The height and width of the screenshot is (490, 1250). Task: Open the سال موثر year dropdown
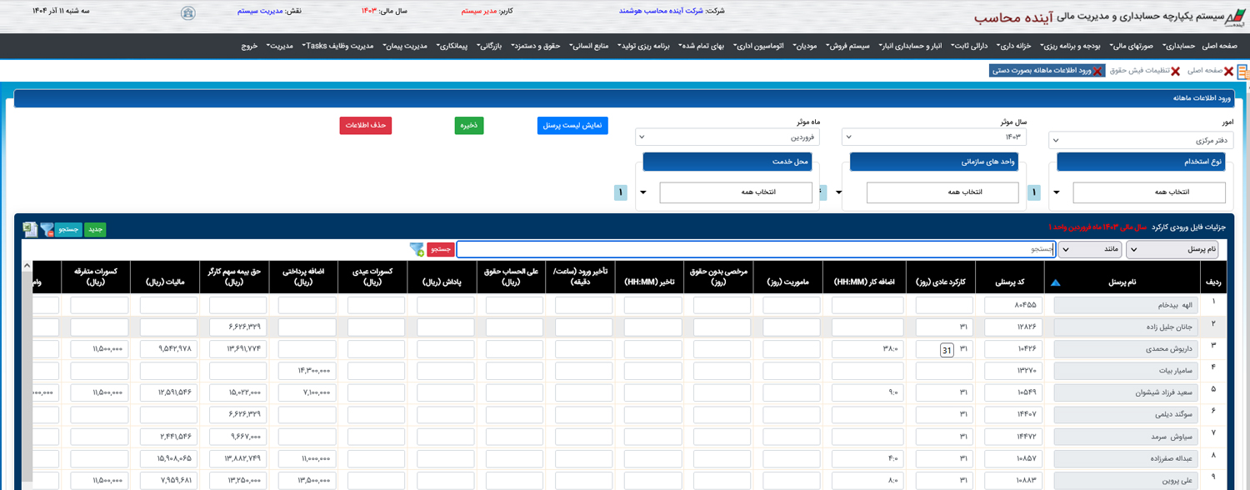pos(933,137)
